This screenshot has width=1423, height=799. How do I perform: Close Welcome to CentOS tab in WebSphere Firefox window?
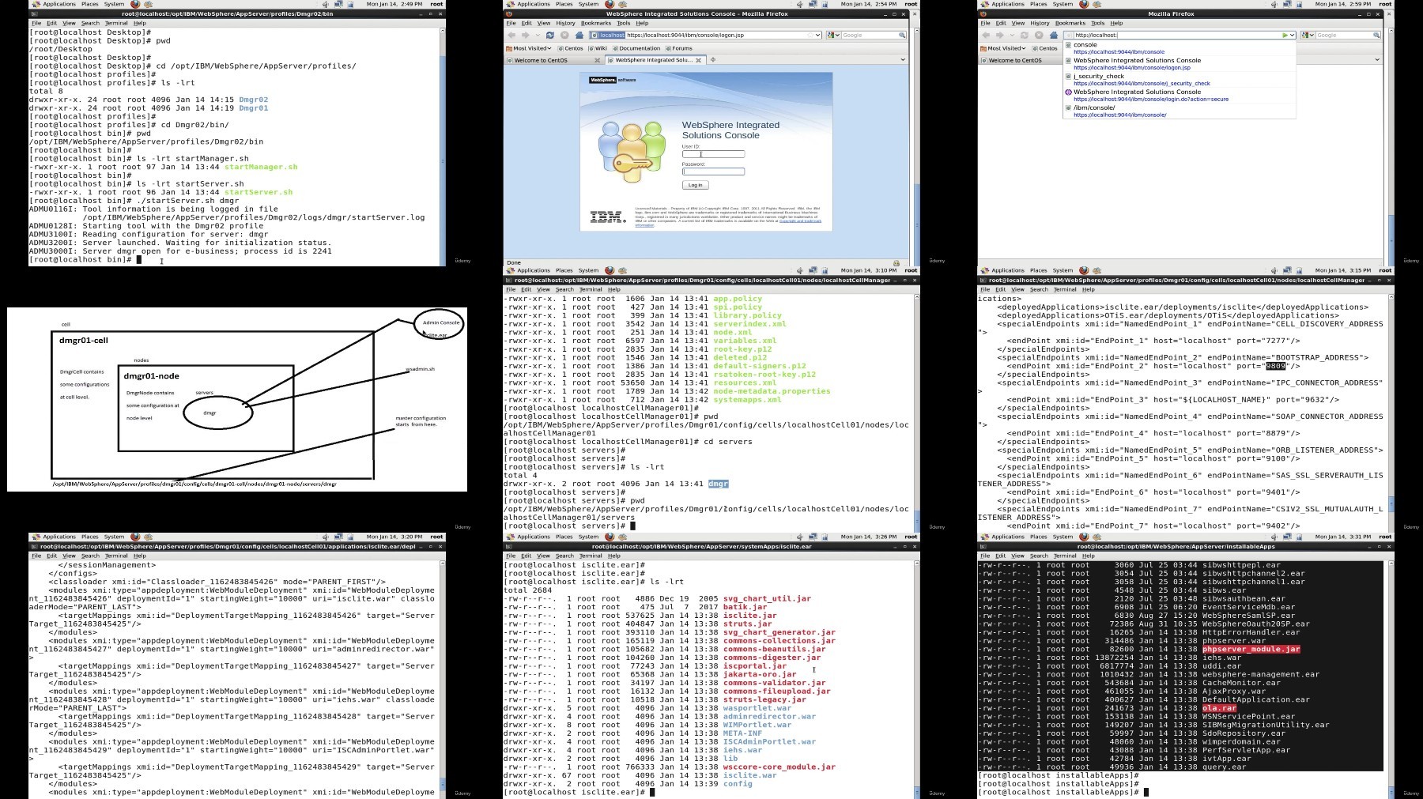coord(598,60)
